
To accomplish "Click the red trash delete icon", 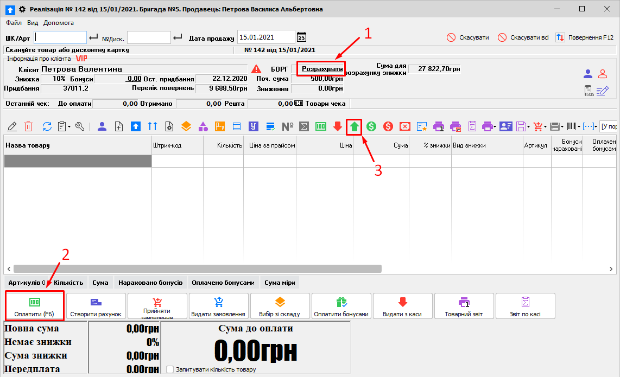I will click(x=28, y=126).
